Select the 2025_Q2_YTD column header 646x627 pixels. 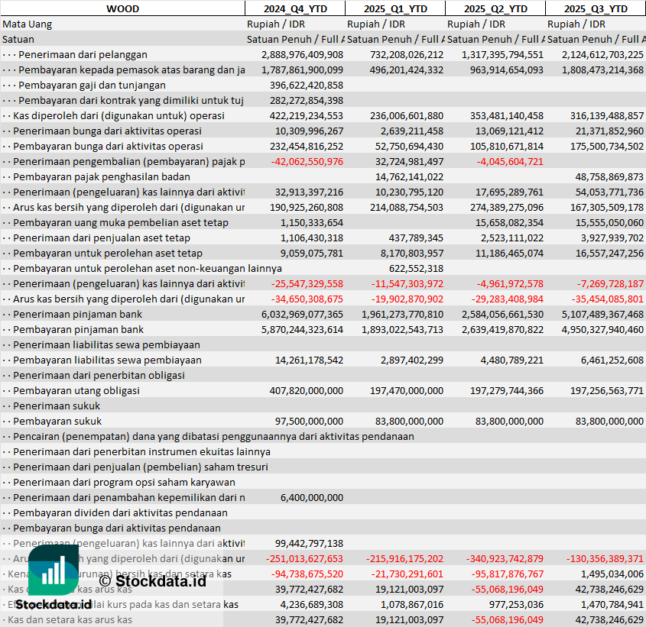point(495,8)
